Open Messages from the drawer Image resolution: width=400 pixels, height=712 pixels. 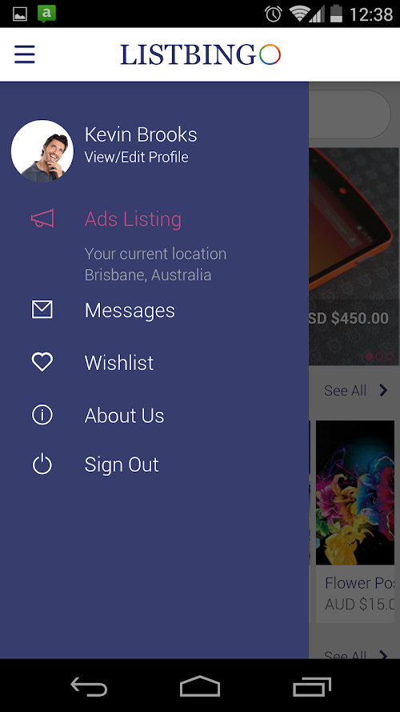130,310
